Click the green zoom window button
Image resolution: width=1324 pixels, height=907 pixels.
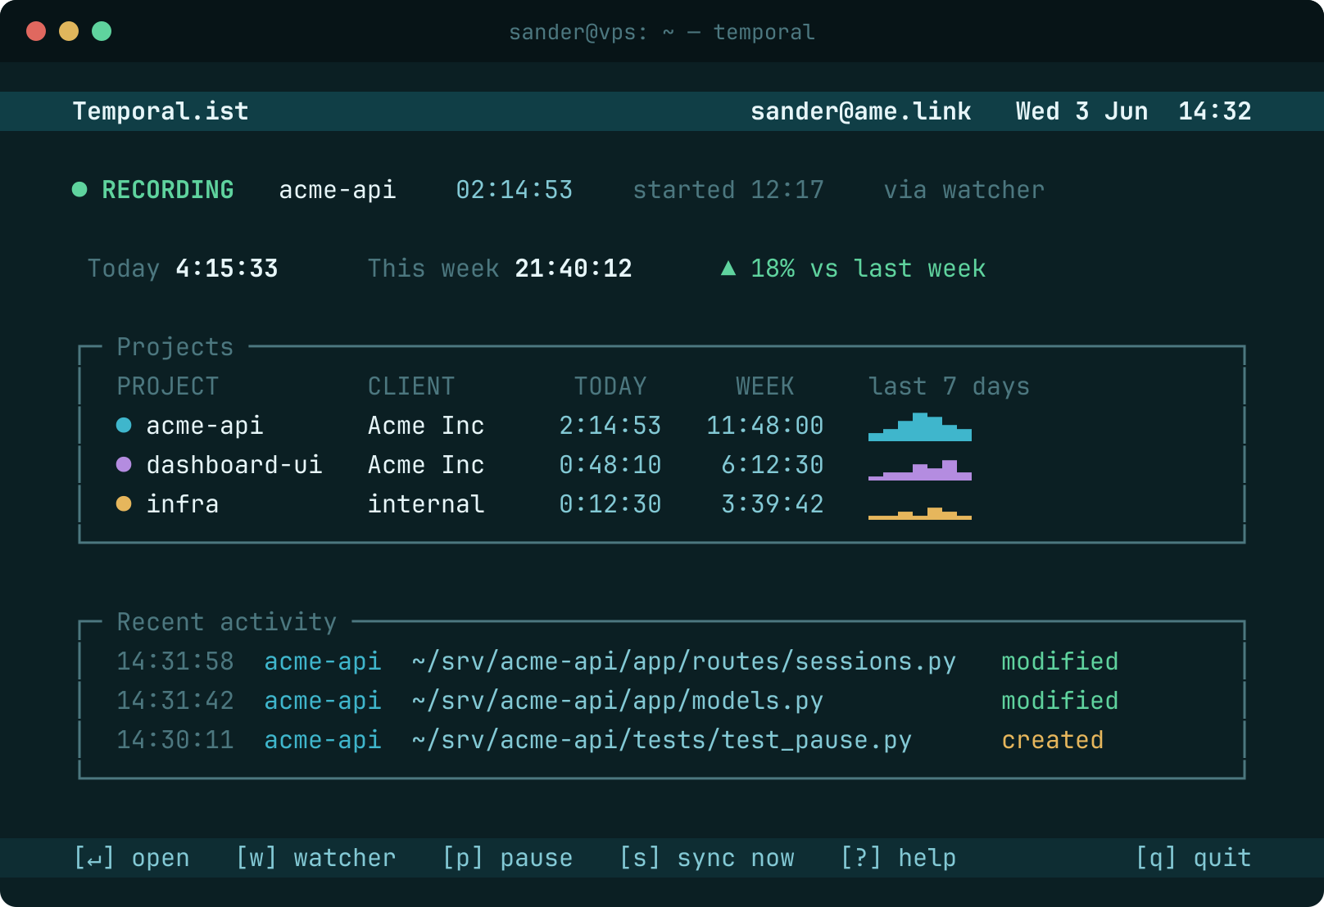coord(102,31)
